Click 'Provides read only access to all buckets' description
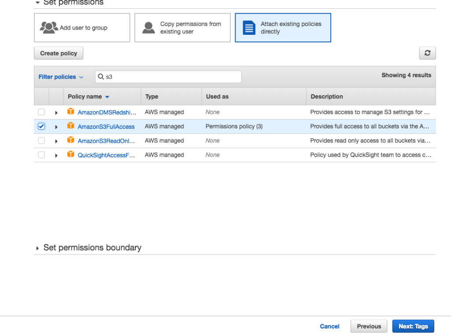Viewport: 451px width, 336px height. [x=370, y=141]
